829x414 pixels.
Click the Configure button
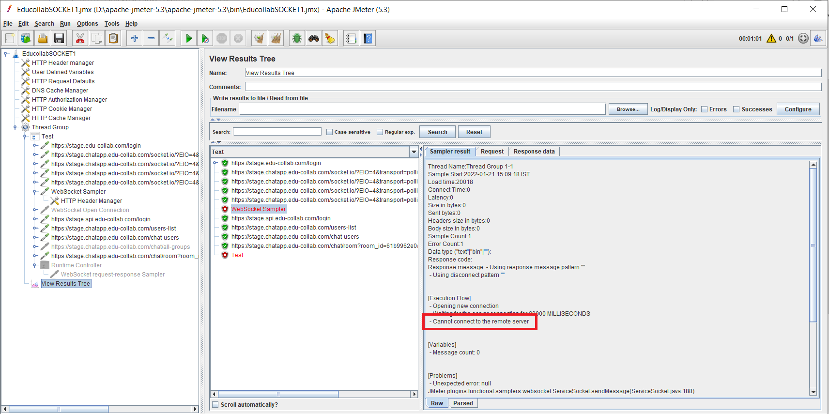pos(798,109)
